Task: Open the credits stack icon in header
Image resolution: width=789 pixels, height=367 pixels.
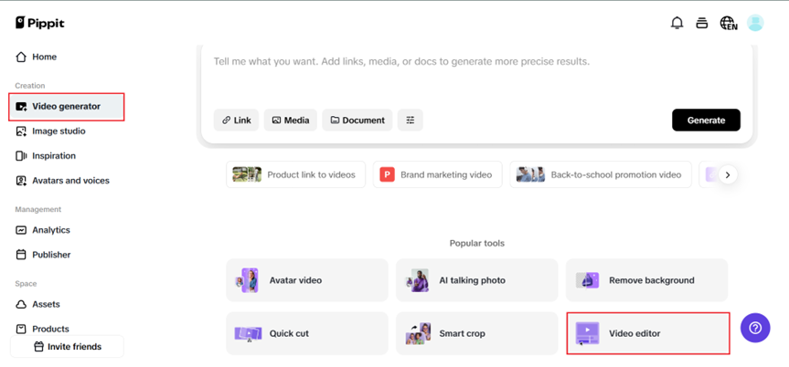Action: click(702, 23)
